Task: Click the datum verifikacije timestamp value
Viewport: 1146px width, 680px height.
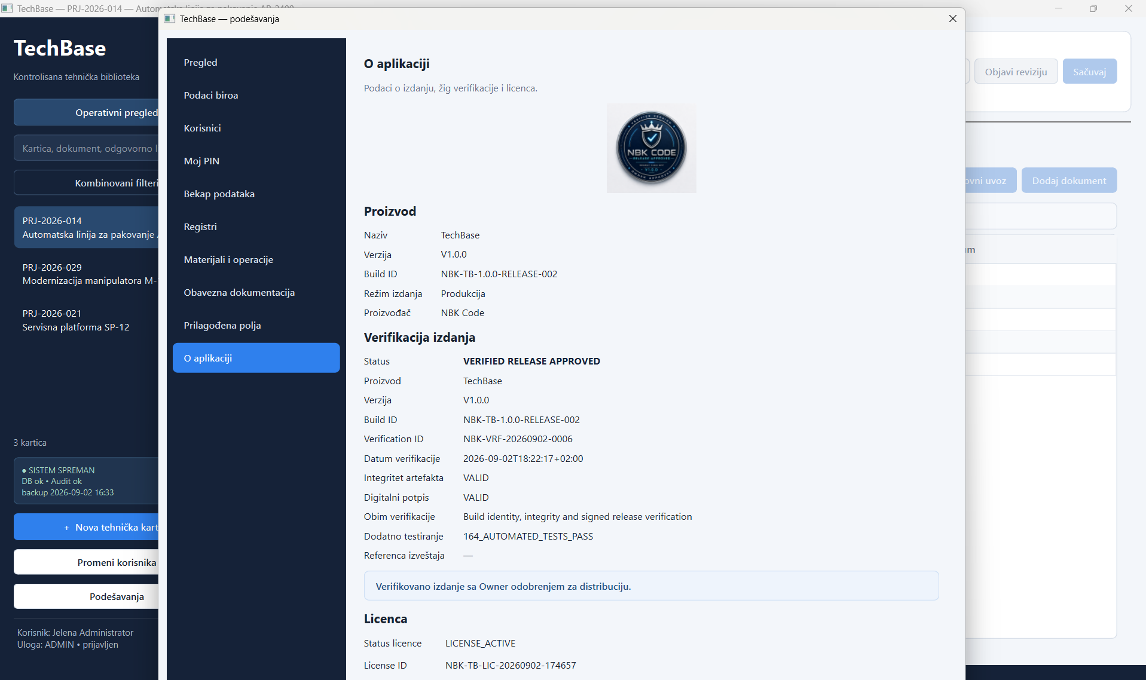Action: pyautogui.click(x=523, y=458)
